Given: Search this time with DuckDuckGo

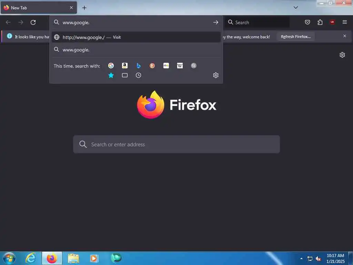Looking at the screenshot, I should pos(152,66).
